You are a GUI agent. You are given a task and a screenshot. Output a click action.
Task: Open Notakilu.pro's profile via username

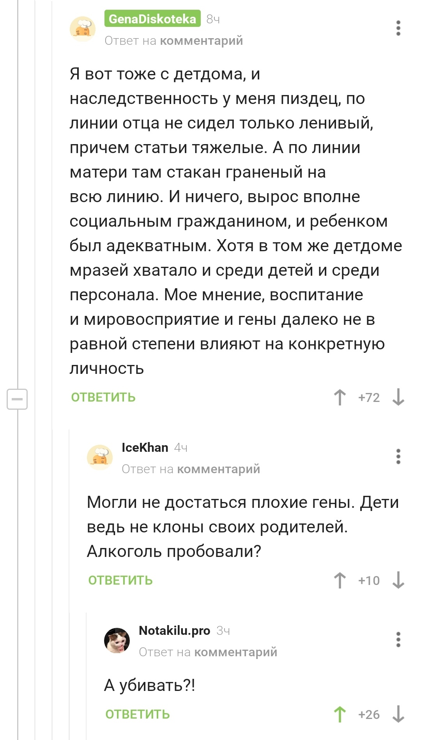(174, 631)
